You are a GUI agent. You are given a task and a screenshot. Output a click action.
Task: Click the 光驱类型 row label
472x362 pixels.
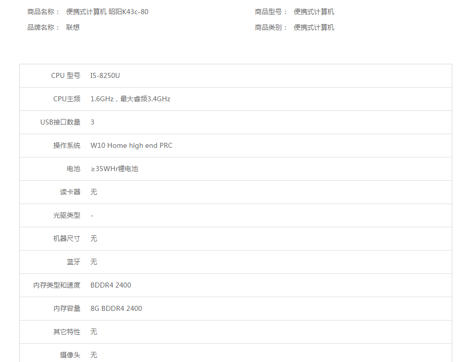point(66,215)
